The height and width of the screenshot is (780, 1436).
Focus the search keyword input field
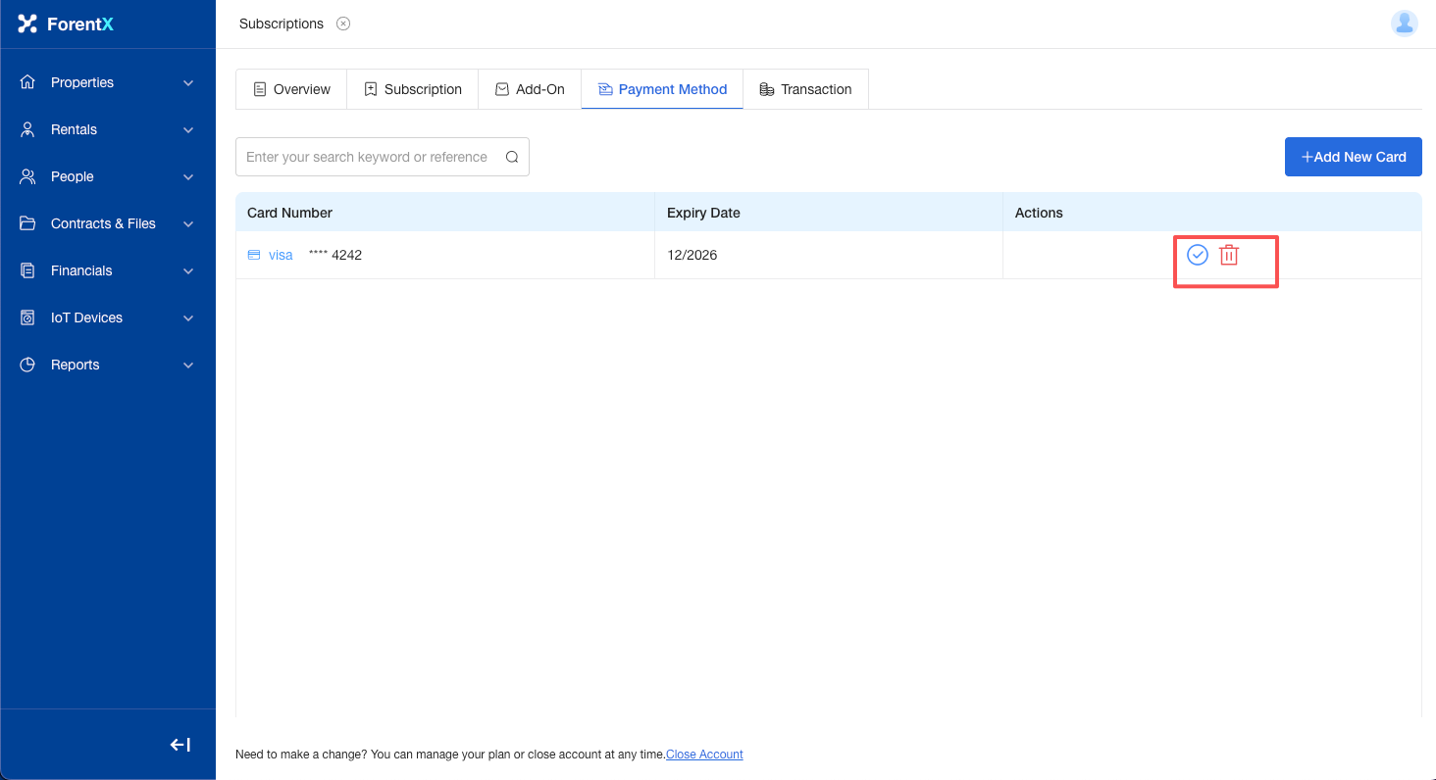368,157
